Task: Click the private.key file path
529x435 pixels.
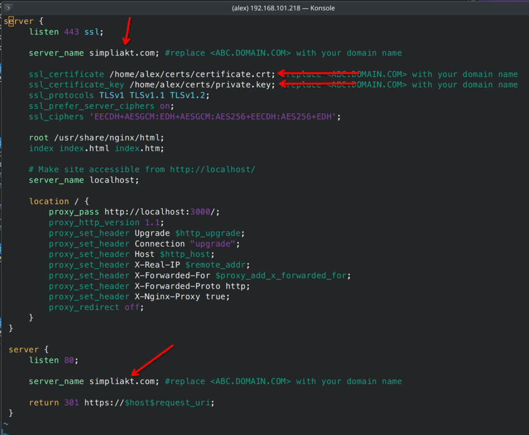Action: pyautogui.click(x=202, y=85)
